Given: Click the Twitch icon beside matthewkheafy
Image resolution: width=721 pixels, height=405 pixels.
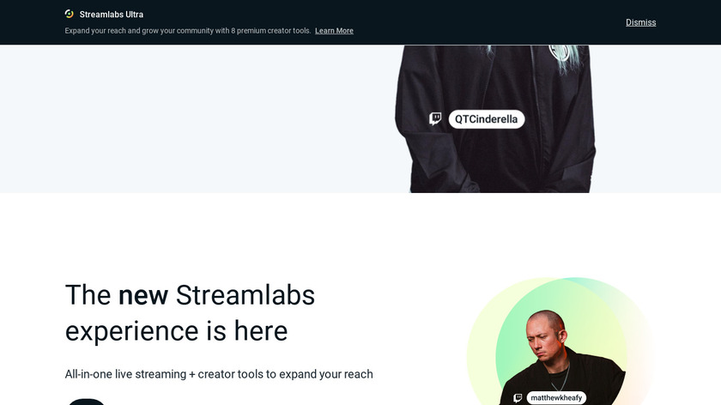Looking at the screenshot, I should pyautogui.click(x=518, y=397).
